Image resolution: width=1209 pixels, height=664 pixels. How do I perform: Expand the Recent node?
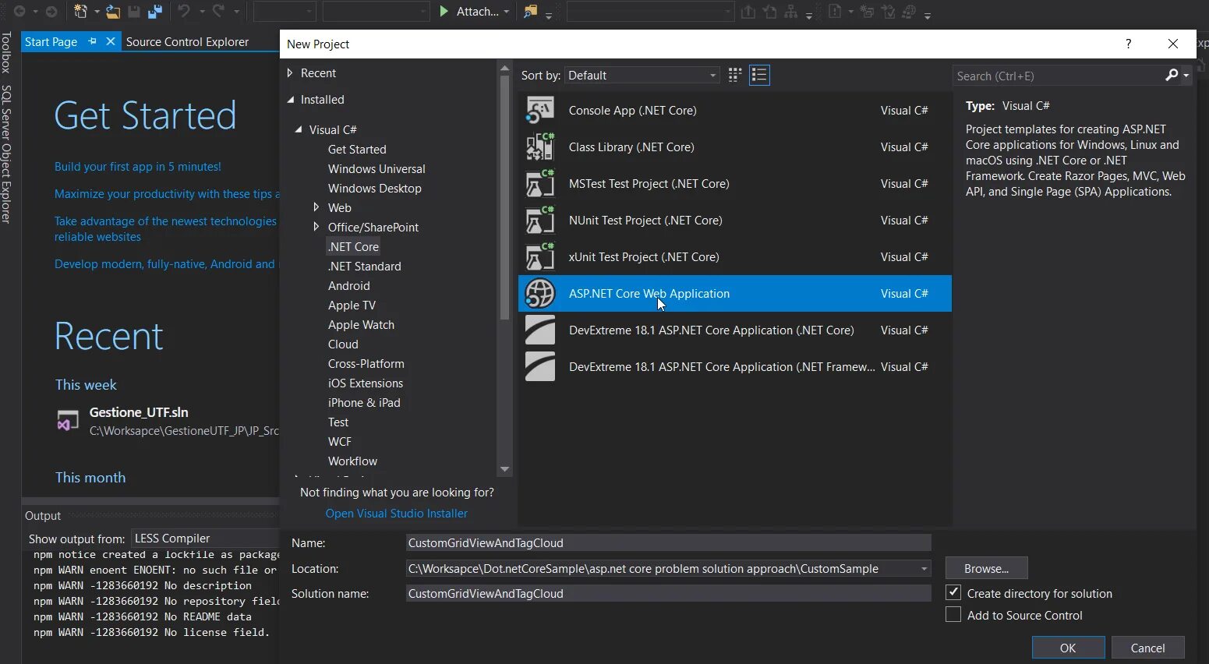290,72
